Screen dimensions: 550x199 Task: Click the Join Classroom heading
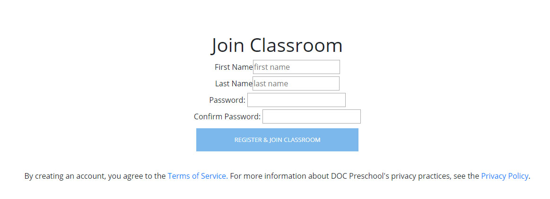coord(277,45)
